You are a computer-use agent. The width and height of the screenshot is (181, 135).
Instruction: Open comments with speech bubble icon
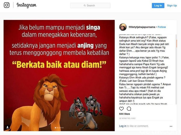pyautogui.click(x=129, y=109)
